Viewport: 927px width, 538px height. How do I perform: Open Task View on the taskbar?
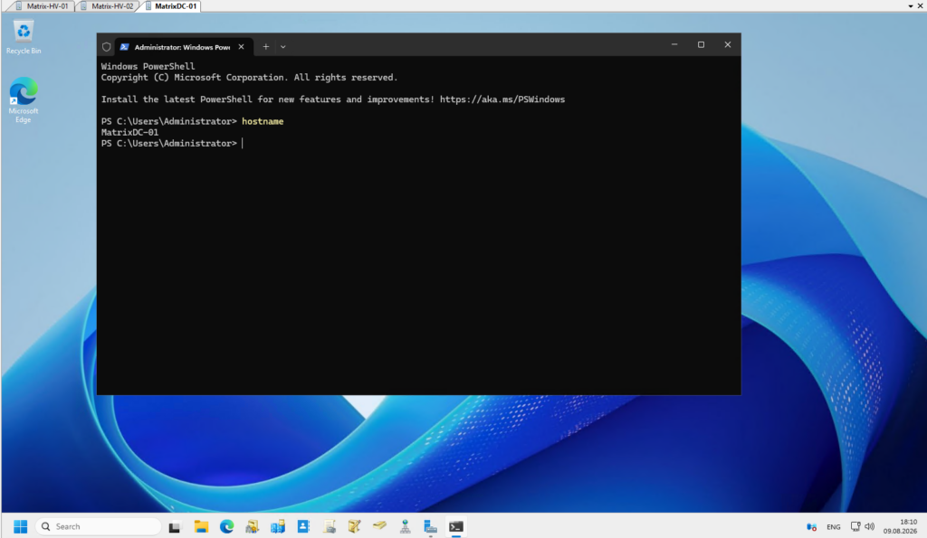[x=175, y=527]
